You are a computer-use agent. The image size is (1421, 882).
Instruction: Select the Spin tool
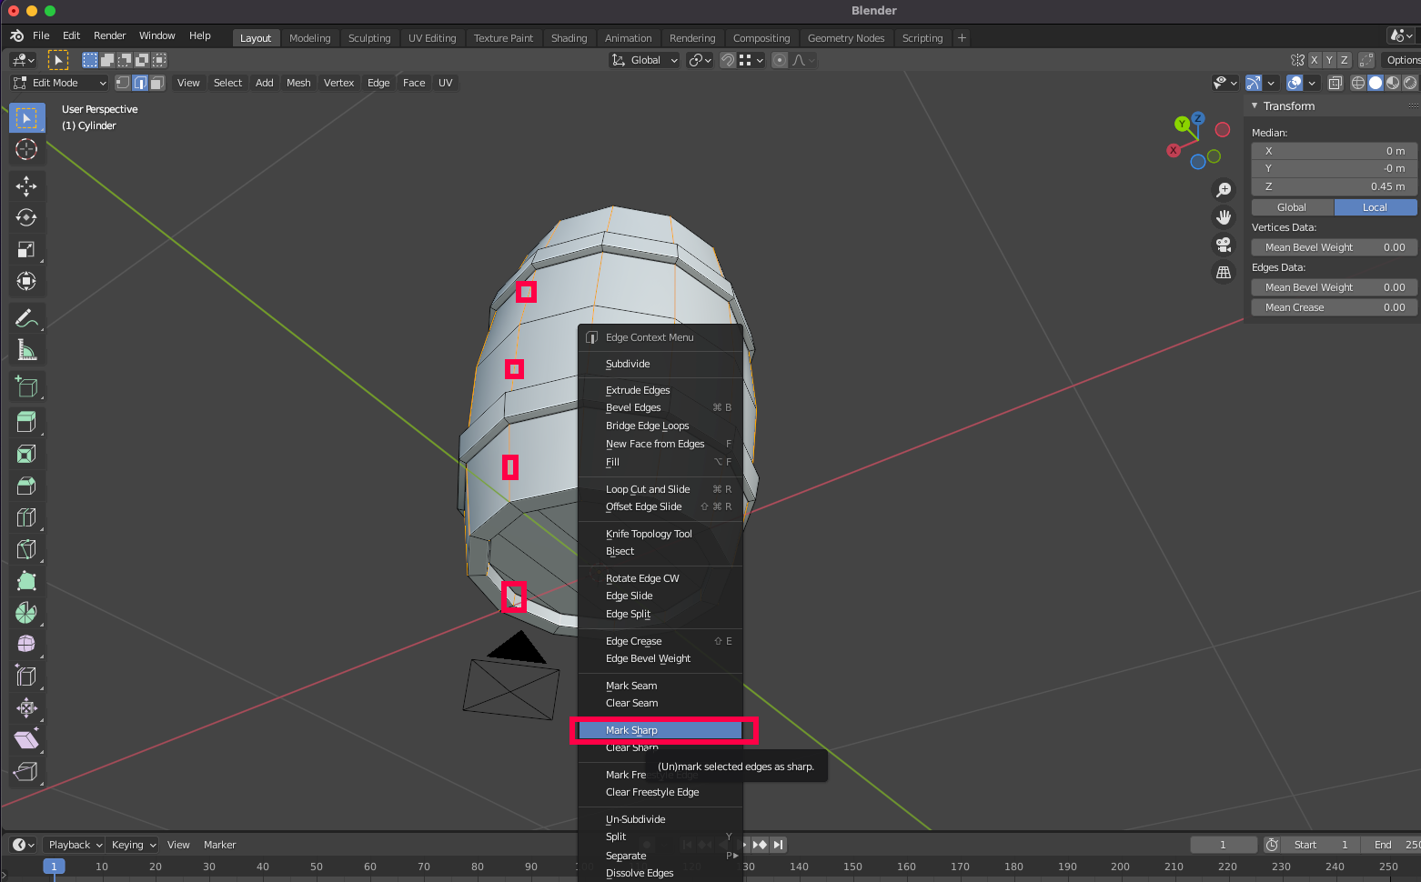[26, 613]
